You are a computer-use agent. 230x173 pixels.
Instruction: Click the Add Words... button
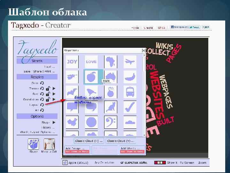(x=132, y=150)
